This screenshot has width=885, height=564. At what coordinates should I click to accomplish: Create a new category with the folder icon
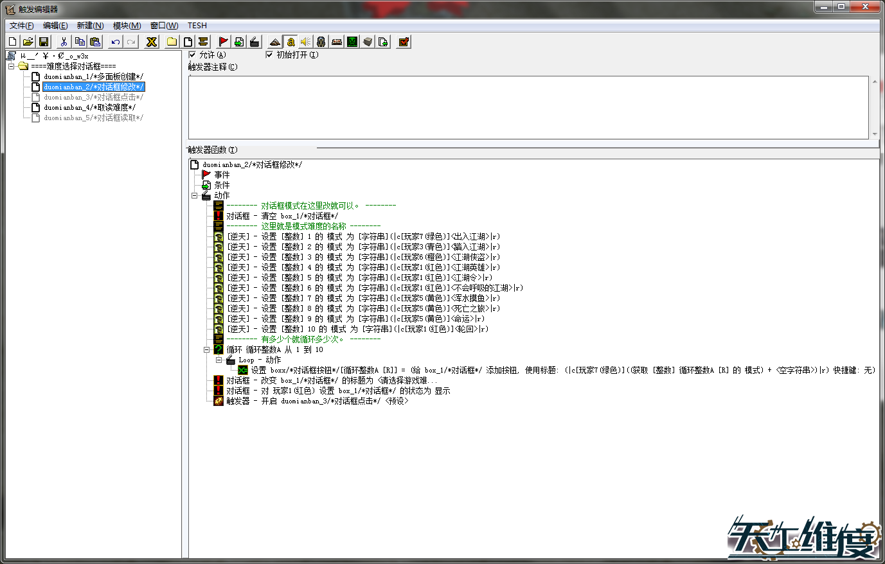tap(172, 41)
